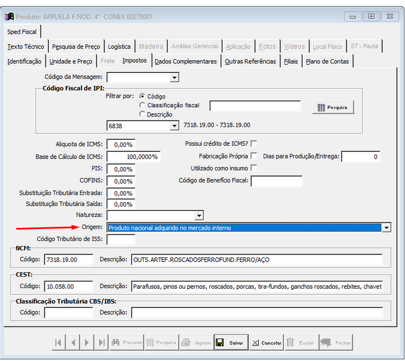Open Código da Mensagem dropdown
The height and width of the screenshot is (361, 405).
coord(175,78)
